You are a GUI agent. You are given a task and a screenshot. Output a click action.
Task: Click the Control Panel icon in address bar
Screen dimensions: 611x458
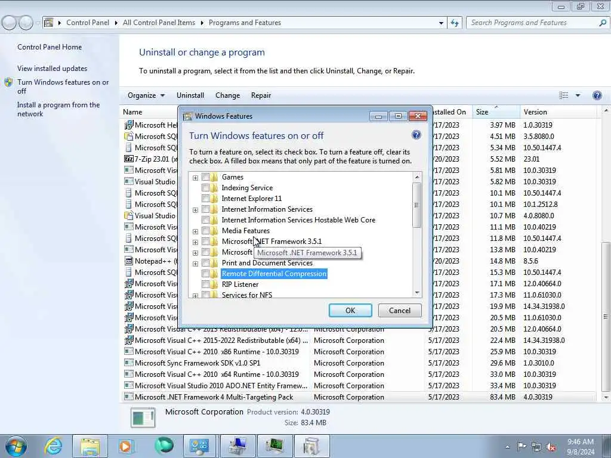click(x=49, y=23)
